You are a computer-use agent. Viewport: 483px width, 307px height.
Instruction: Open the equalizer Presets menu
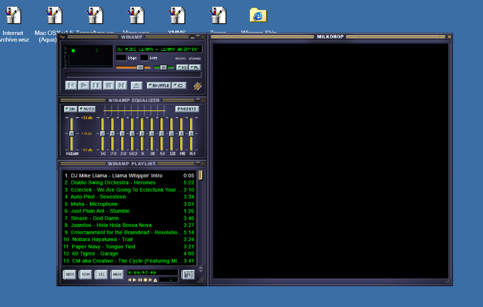coord(187,109)
